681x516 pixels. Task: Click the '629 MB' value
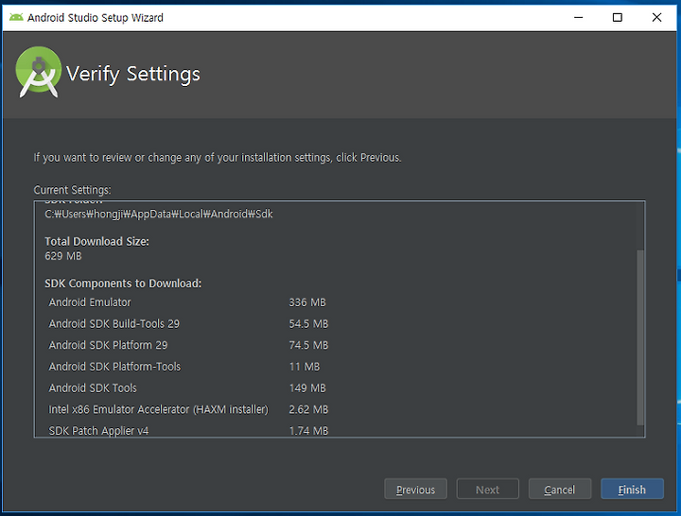(63, 256)
